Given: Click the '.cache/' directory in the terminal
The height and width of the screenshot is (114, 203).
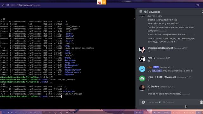Looking at the screenshot, I should pyautogui.click(x=69, y=34).
